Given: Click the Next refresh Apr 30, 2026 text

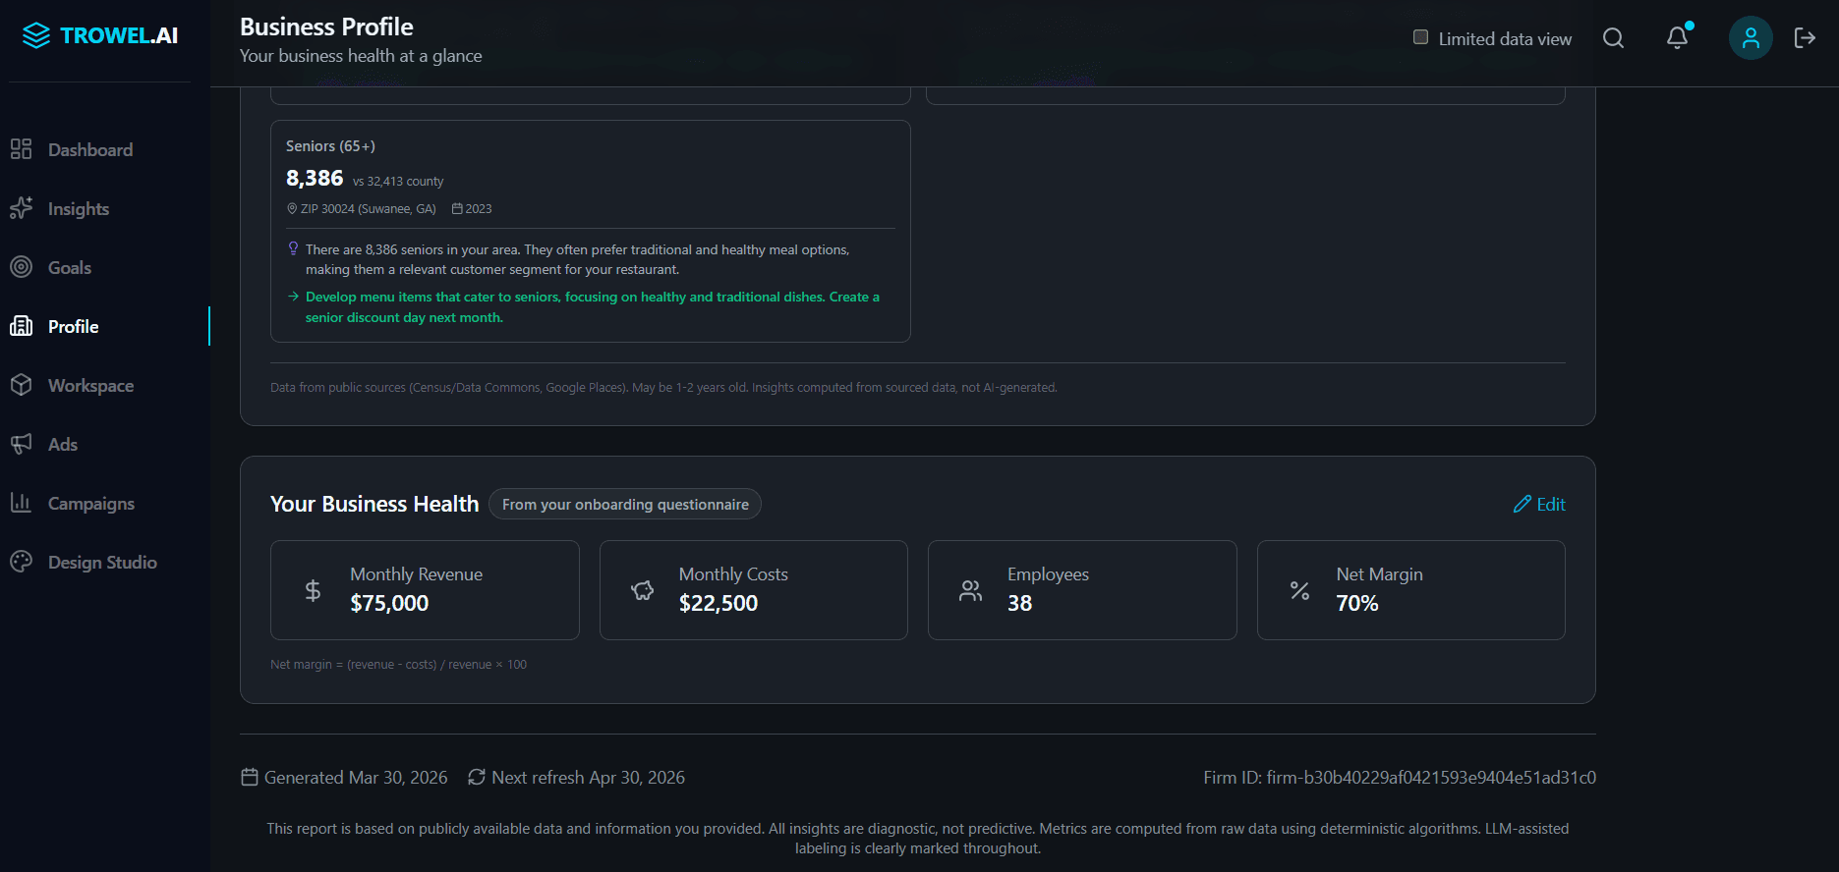Looking at the screenshot, I should [x=588, y=778].
